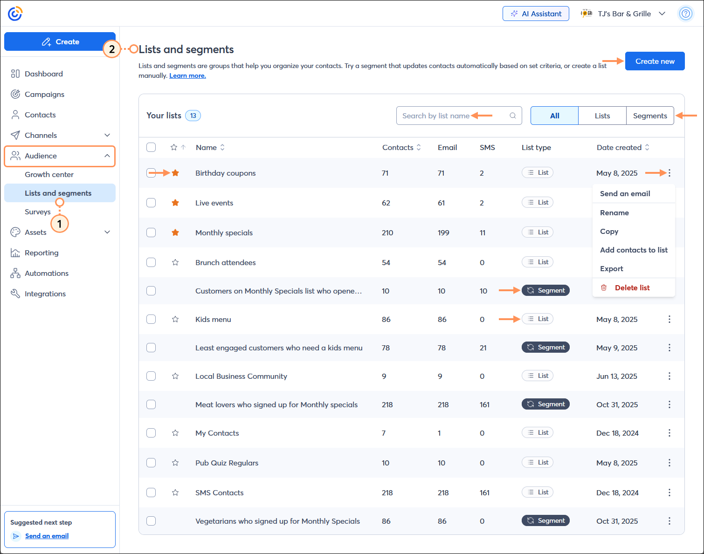Viewport: 704px width, 554px height.
Task: Click the Create new button
Action: 655,61
